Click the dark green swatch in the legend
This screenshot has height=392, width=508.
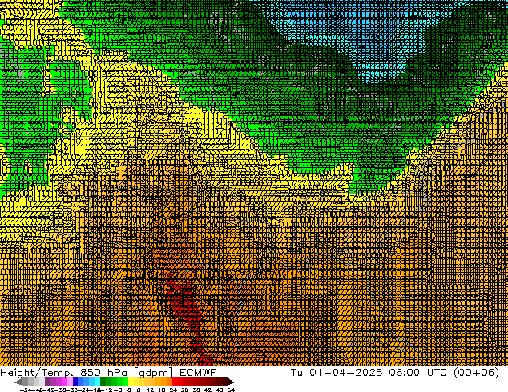[x=103, y=382]
